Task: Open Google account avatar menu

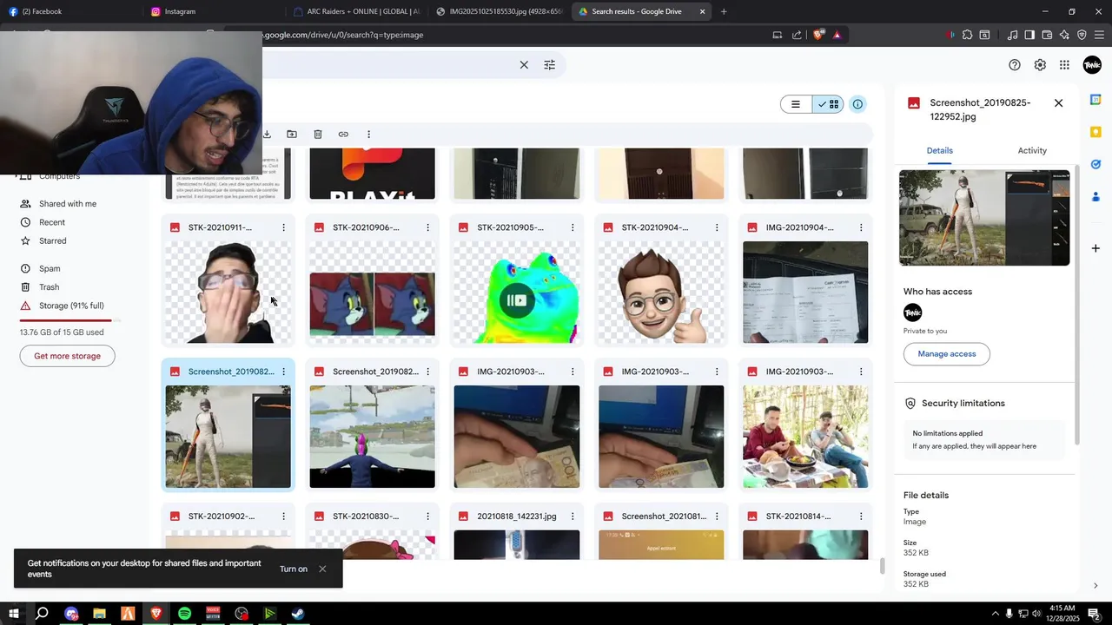Action: tap(1092, 65)
